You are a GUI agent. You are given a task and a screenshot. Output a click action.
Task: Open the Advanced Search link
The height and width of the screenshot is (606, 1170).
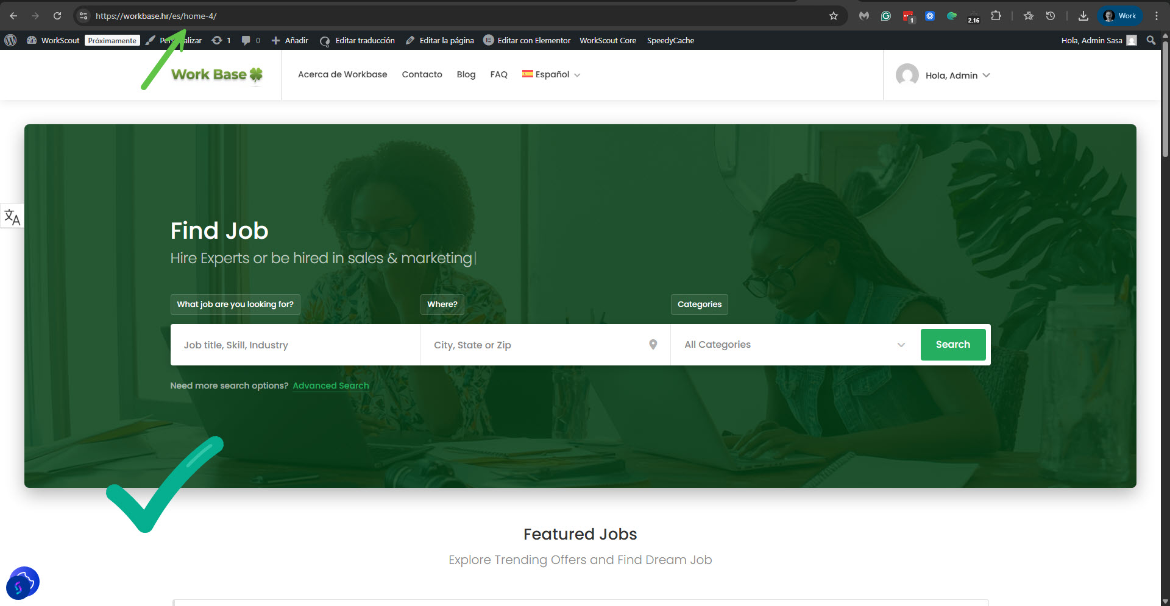click(331, 386)
